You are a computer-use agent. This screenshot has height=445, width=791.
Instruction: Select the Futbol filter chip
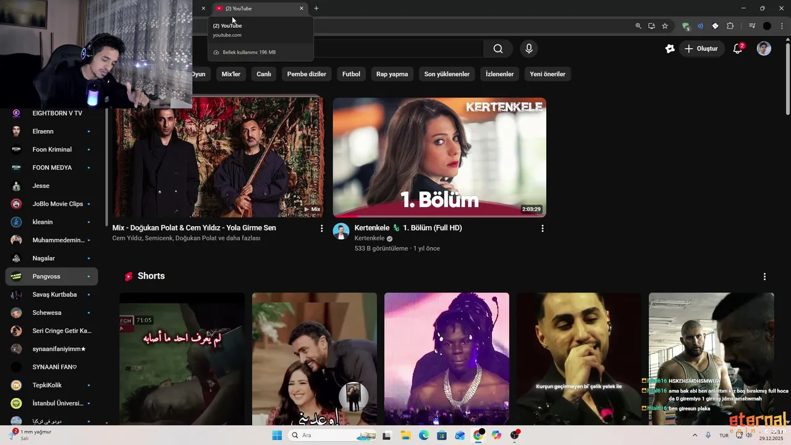(x=351, y=74)
